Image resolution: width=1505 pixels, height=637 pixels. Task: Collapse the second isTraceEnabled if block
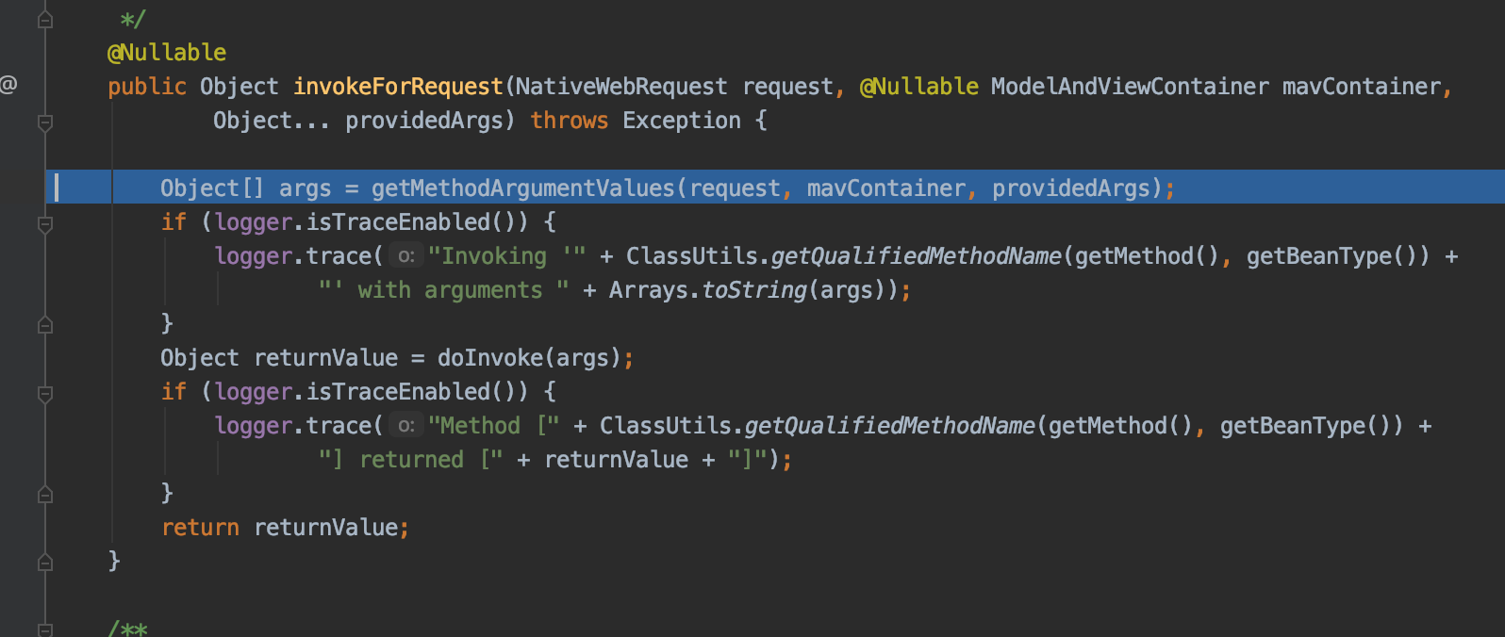44,393
